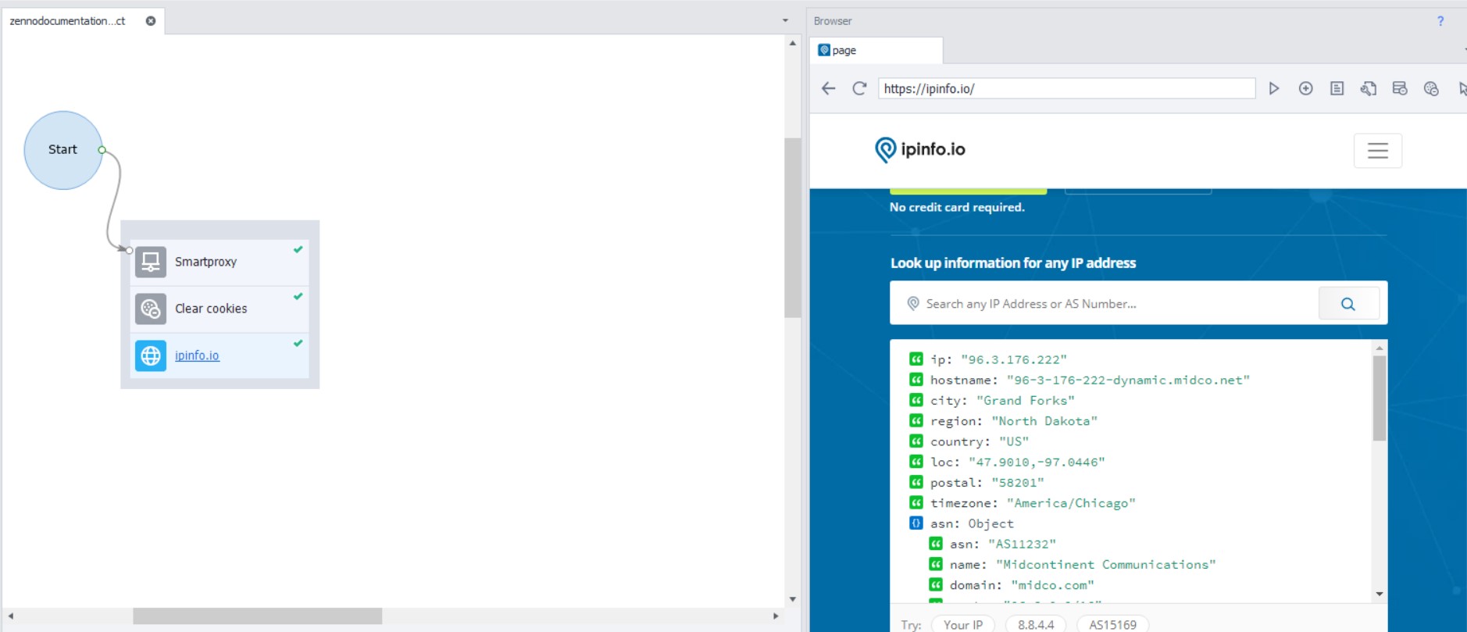Click quote icon beside postal field
The height and width of the screenshot is (632, 1467).
tap(916, 482)
